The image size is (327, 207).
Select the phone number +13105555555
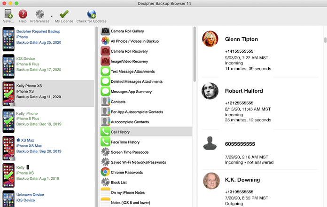pos(239,192)
